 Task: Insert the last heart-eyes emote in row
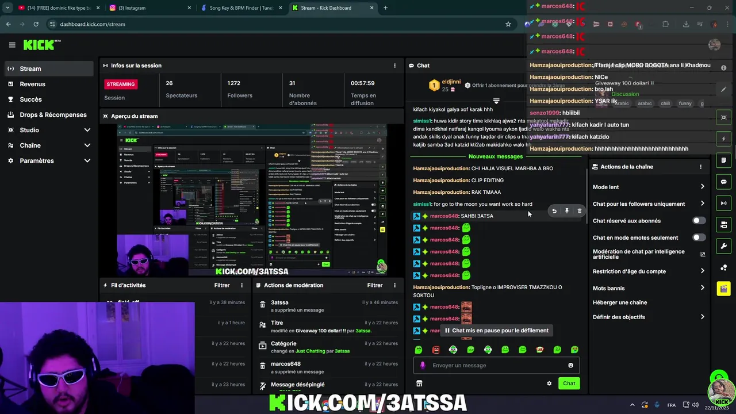574,350
